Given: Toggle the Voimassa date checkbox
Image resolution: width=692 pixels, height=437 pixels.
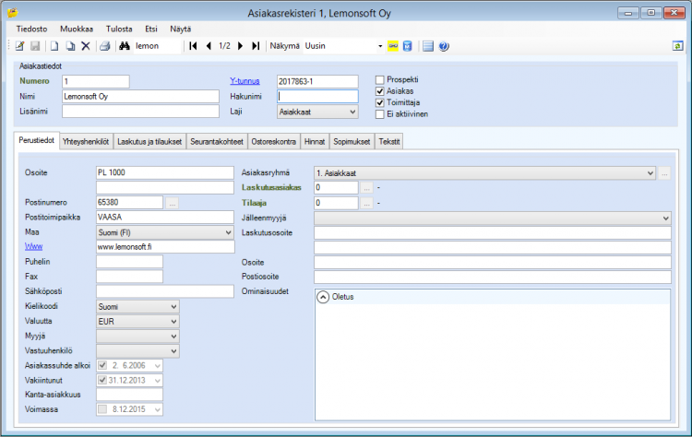Looking at the screenshot, I should point(102,409).
